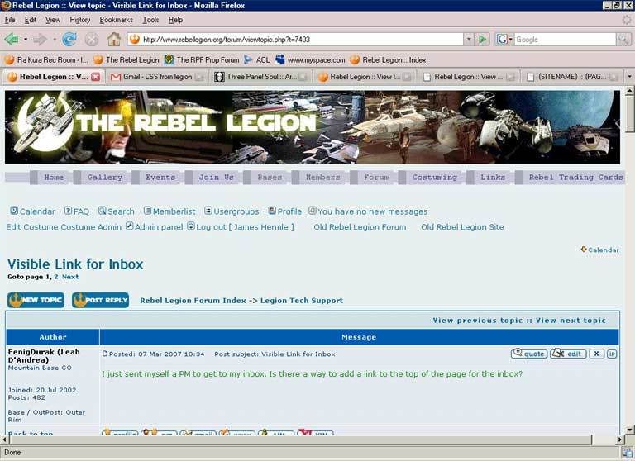Expand the address bar URL history dropdown
Image resolution: width=635 pixels, height=461 pixels.
click(x=469, y=40)
